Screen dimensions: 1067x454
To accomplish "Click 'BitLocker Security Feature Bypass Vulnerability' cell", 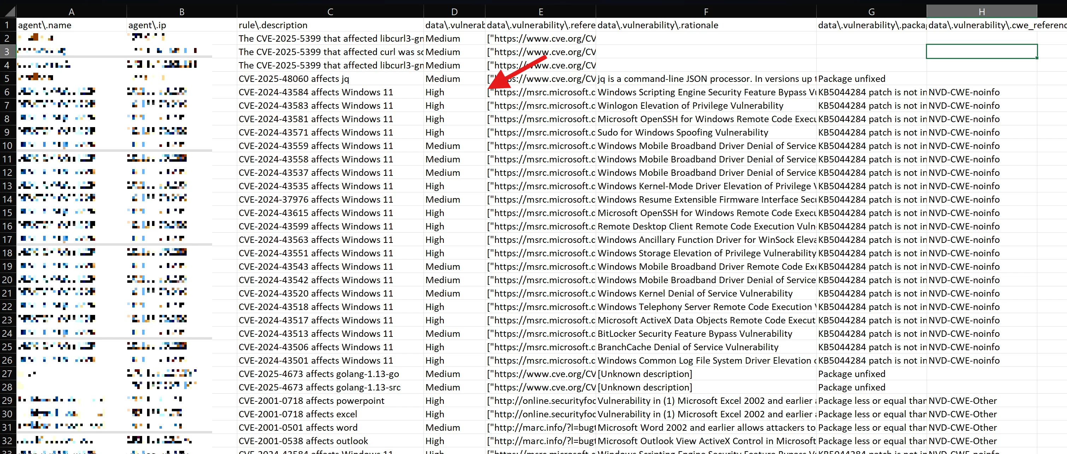I will coord(706,333).
